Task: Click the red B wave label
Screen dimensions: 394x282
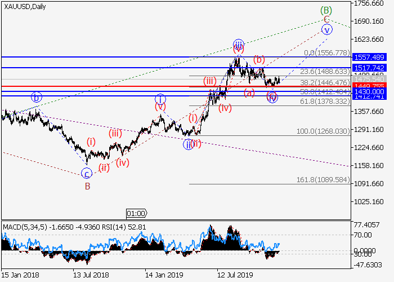Action: coord(87,186)
